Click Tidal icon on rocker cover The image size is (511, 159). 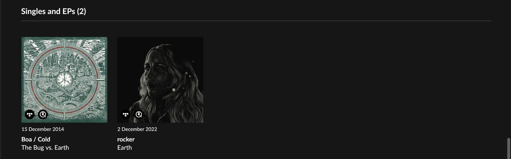126,114
